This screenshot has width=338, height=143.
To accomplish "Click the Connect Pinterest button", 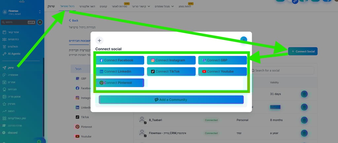I will coord(120,83).
